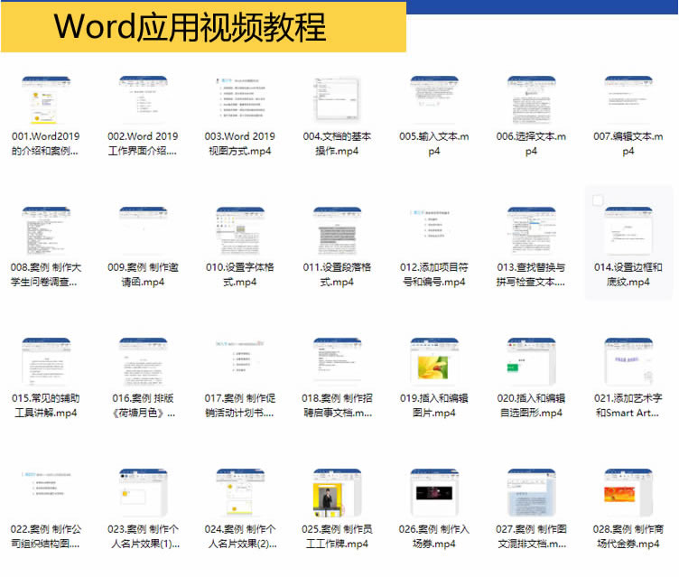Open the 009 invitation letter case thumbnail

(143, 231)
